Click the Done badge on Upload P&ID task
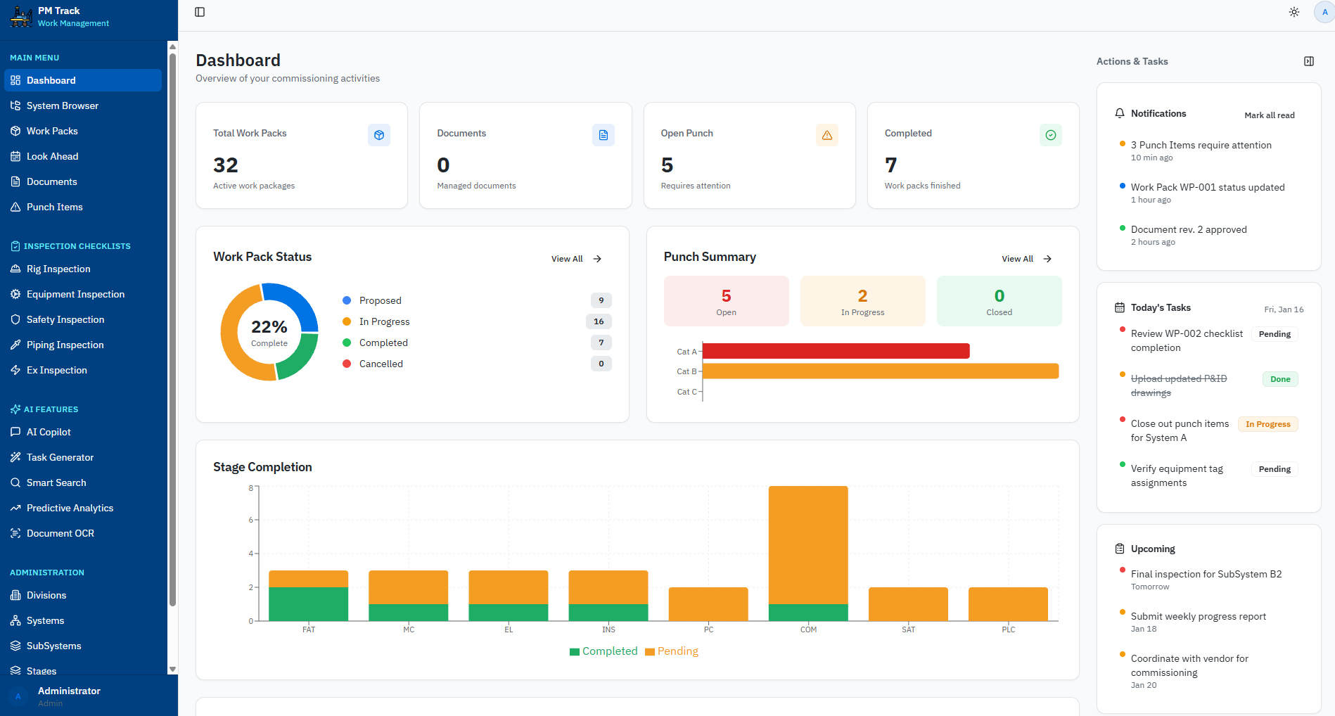This screenshot has height=716, width=1335. click(1280, 379)
